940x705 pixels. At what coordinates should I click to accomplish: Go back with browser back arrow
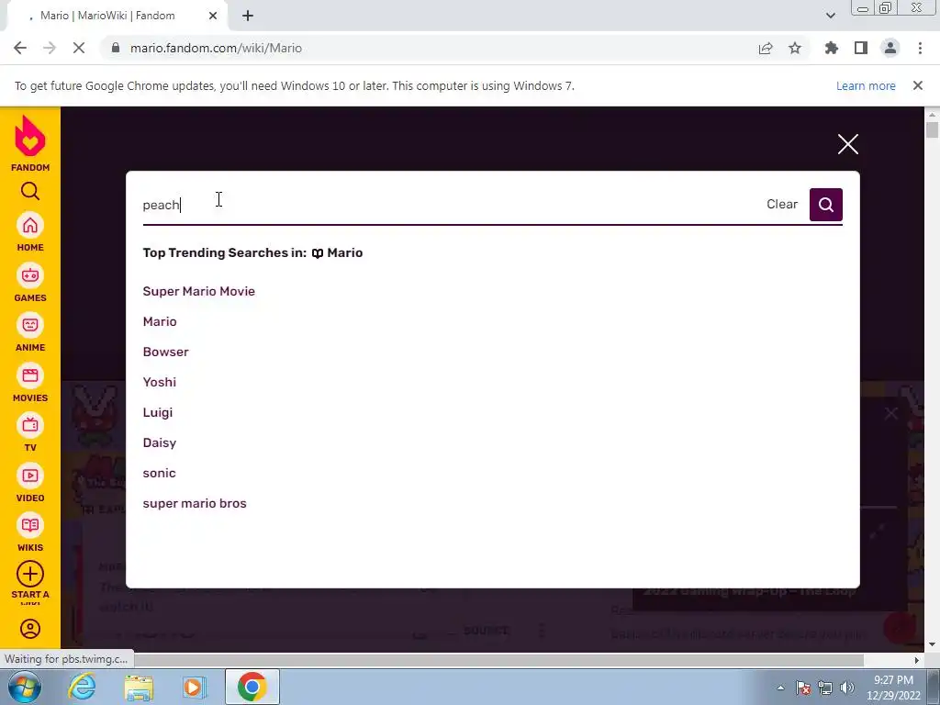coord(20,48)
